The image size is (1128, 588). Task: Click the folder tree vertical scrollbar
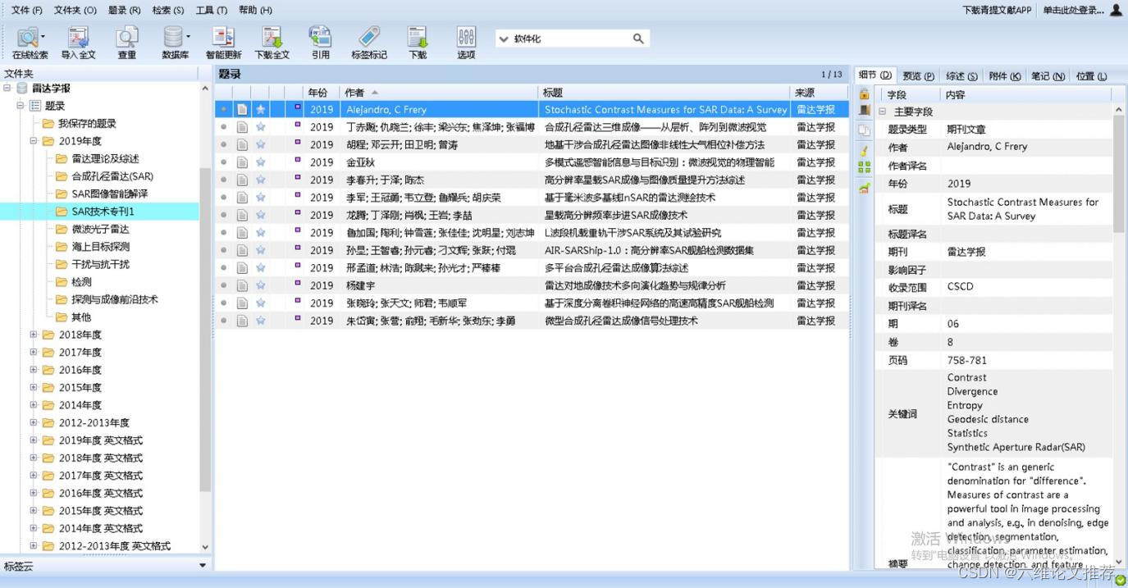205,328
